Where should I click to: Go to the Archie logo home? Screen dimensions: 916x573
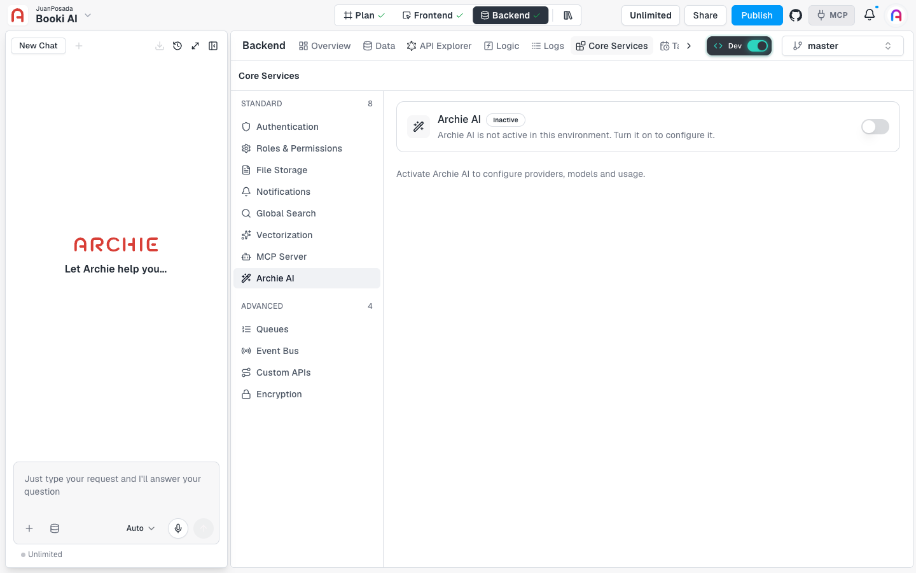click(x=18, y=15)
